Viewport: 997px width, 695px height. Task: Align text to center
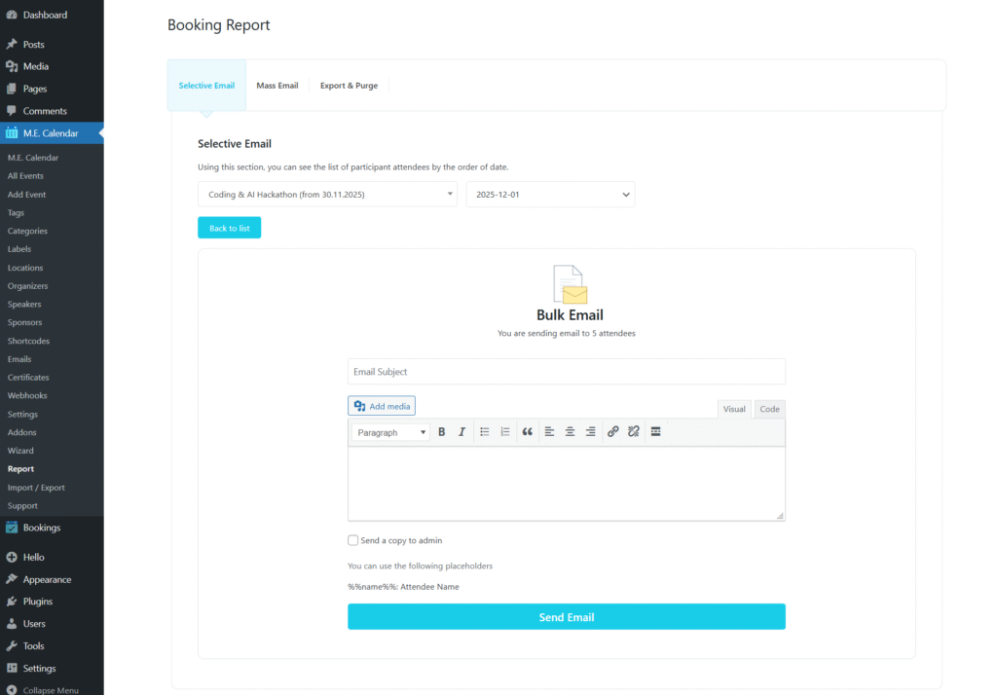click(570, 431)
